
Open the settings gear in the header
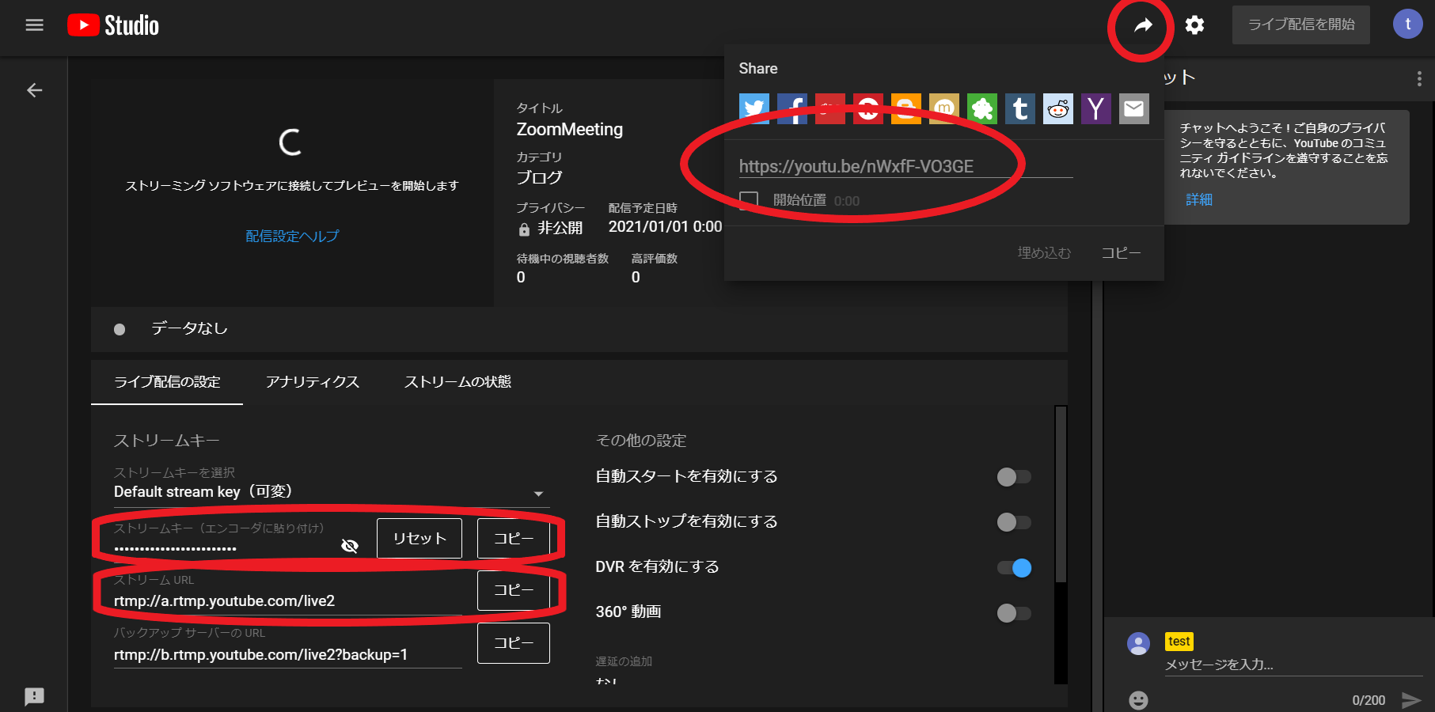coord(1194,25)
